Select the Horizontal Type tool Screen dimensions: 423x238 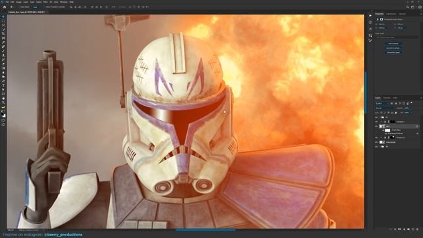3,85
